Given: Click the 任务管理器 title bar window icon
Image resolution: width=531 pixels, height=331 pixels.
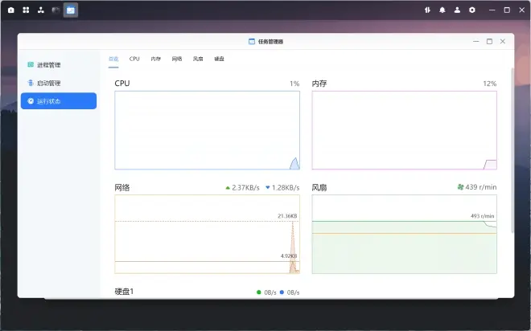Looking at the screenshot, I should click(252, 42).
